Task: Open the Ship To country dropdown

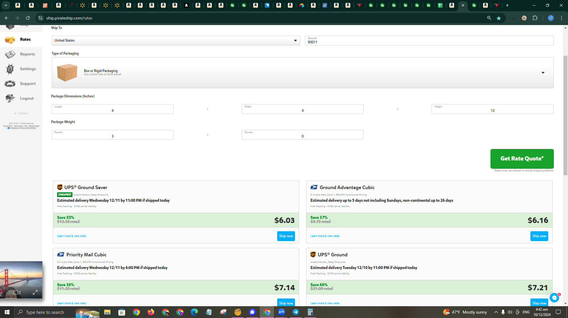Action: 176,41
